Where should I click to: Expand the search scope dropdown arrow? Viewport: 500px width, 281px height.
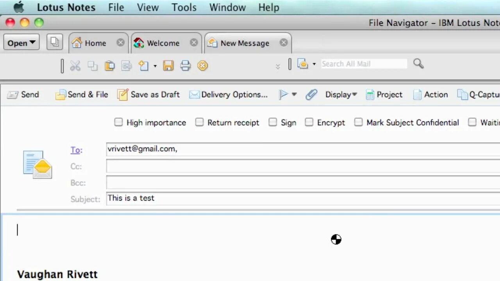click(x=314, y=64)
